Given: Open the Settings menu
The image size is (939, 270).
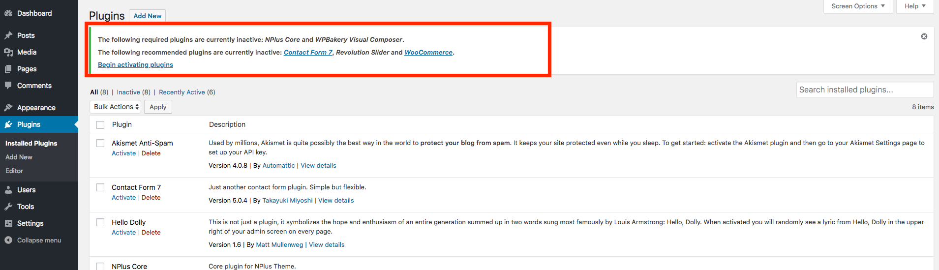Looking at the screenshot, I should [x=30, y=223].
